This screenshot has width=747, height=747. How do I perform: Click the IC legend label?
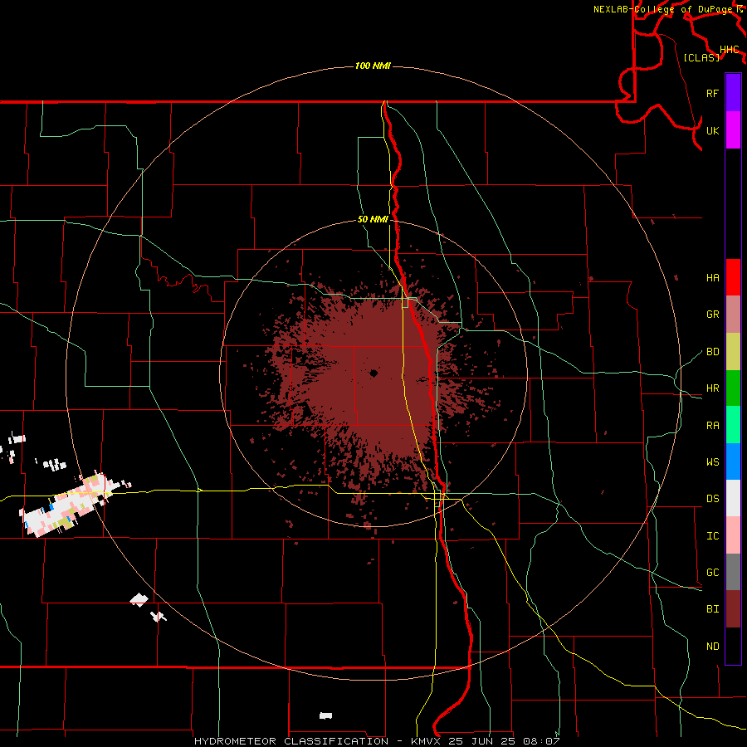pyautogui.click(x=712, y=536)
